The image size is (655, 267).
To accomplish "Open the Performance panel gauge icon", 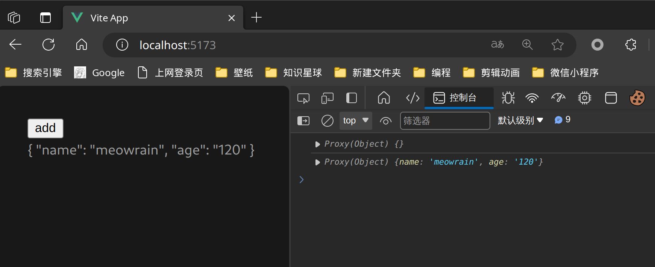I will tap(558, 98).
